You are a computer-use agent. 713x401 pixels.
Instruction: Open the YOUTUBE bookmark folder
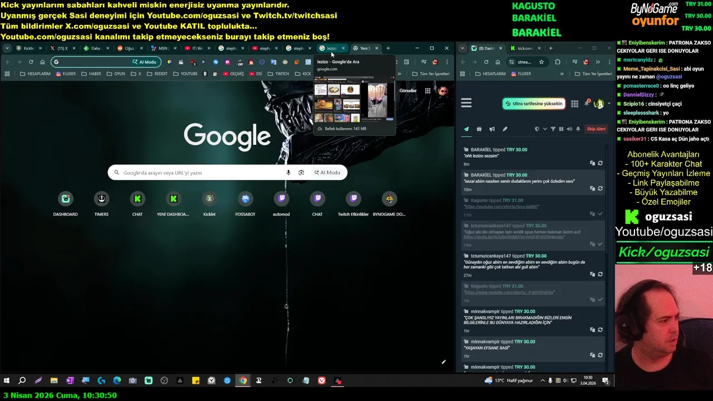tap(185, 74)
